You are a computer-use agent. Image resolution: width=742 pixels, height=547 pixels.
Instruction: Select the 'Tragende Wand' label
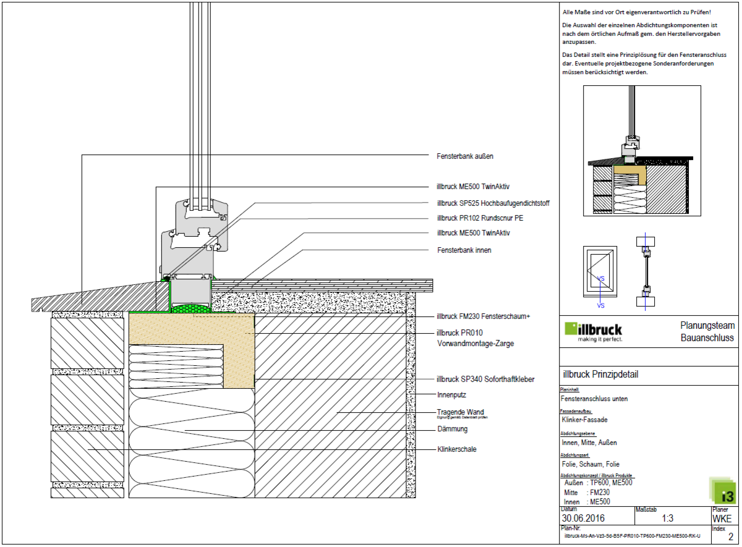point(461,412)
